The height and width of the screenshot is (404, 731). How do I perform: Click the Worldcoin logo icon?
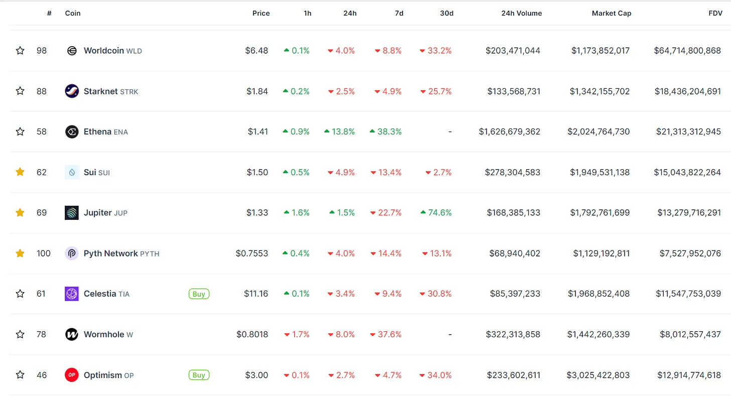[x=72, y=51]
